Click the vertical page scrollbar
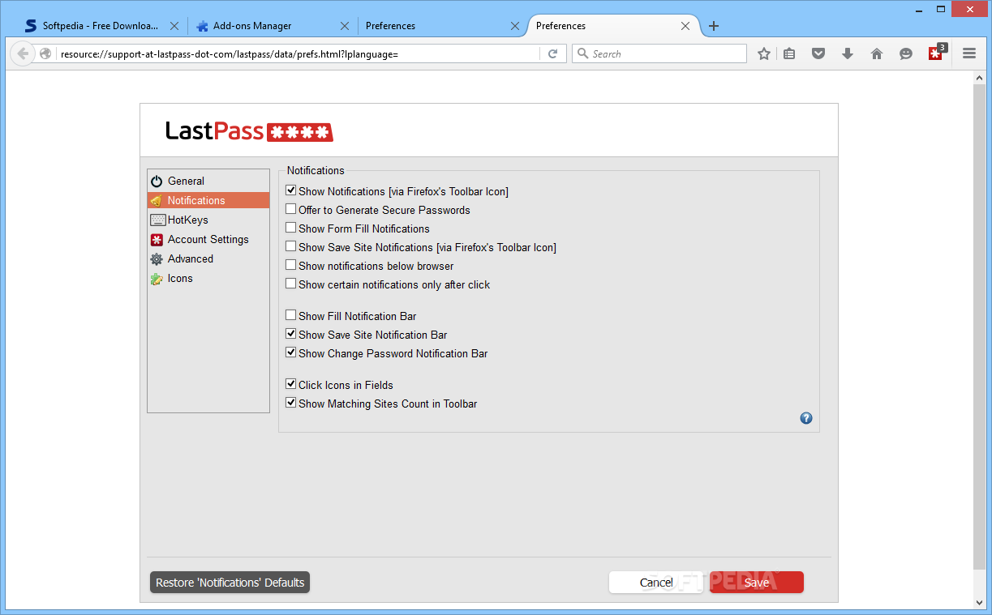The height and width of the screenshot is (615, 992). 980,327
